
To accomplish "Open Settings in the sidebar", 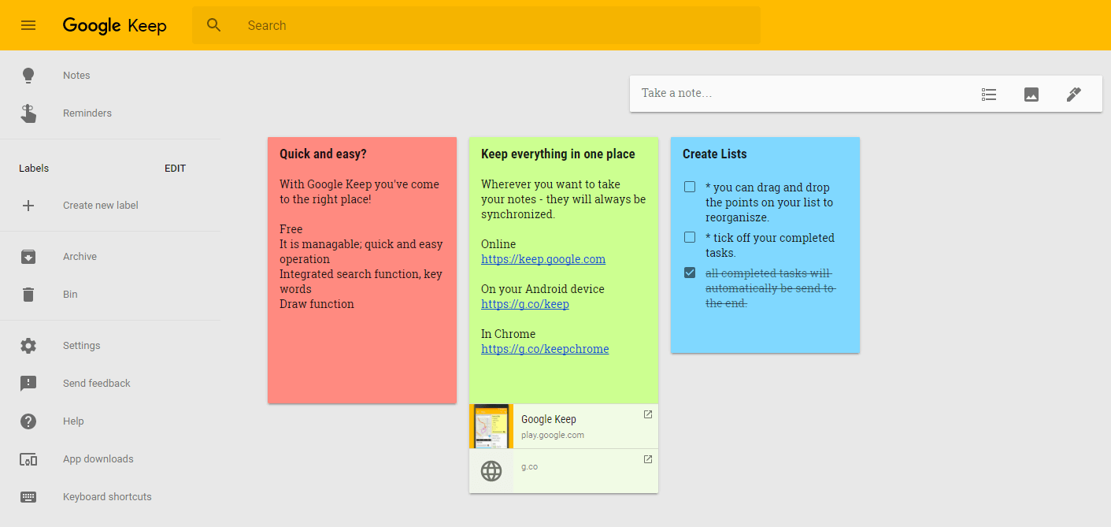I will point(110,346).
